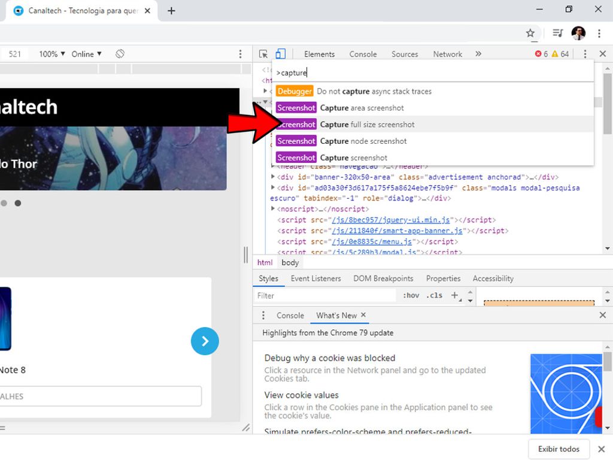Close the DevTools panel
Screen dimensions: 613x460
coord(602,53)
